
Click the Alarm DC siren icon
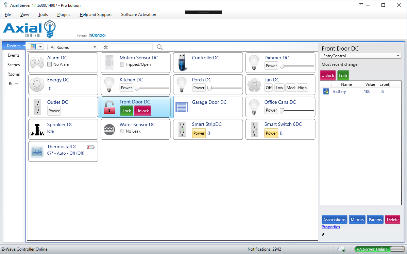pyautogui.click(x=37, y=63)
